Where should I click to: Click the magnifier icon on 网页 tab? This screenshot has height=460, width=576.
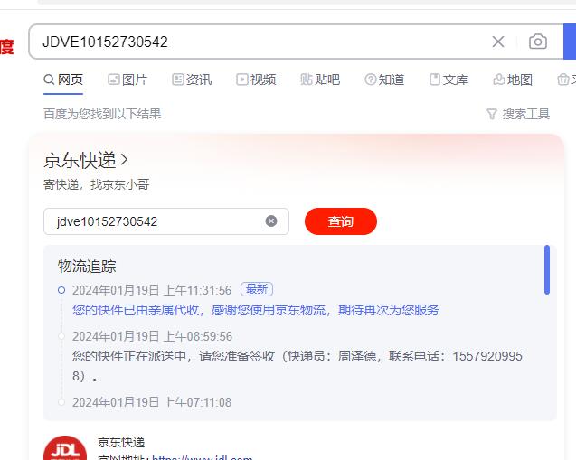tap(49, 80)
